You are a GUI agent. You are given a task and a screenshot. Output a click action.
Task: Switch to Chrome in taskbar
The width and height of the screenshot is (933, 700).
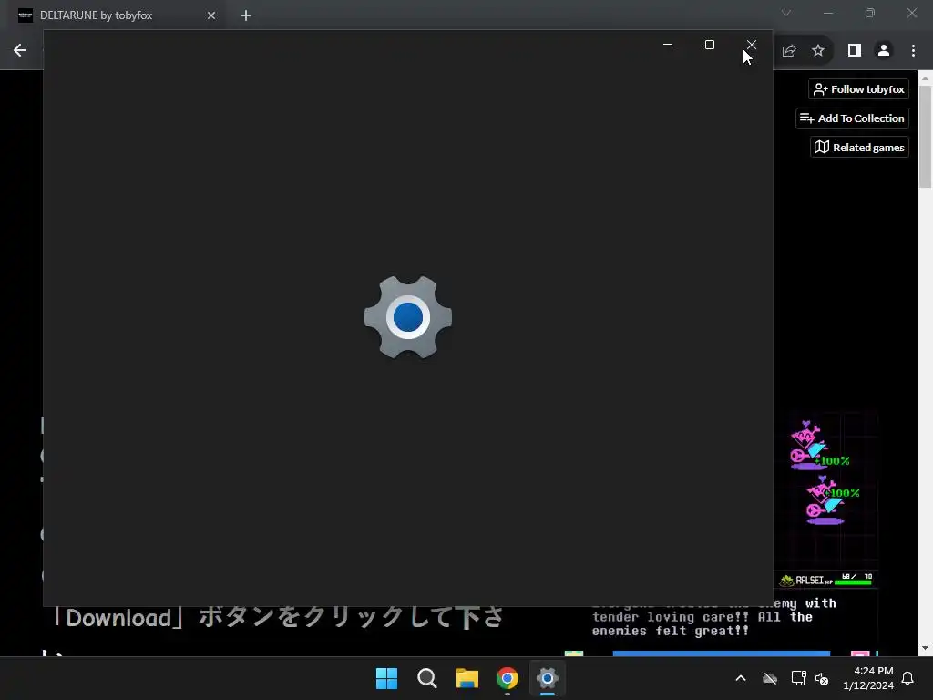[507, 678]
